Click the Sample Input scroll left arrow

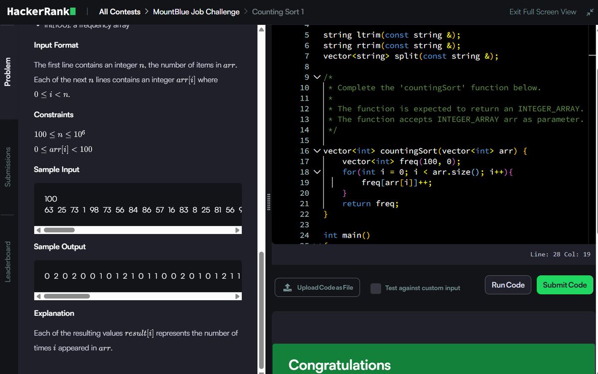(38, 230)
